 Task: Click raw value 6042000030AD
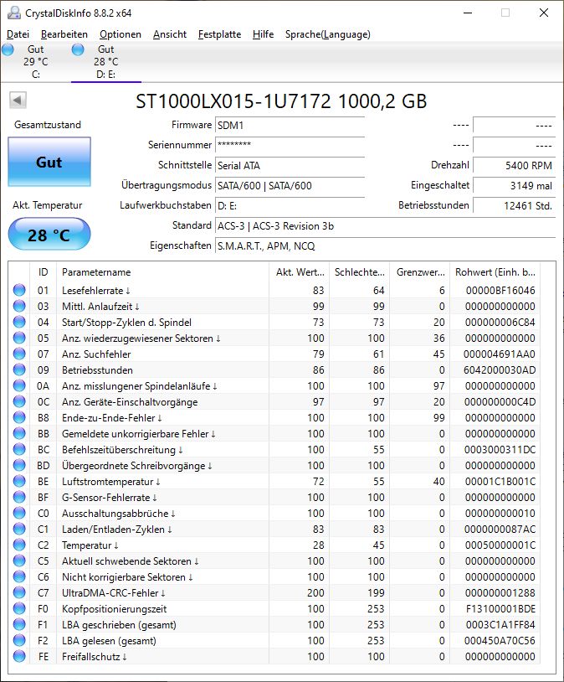500,370
